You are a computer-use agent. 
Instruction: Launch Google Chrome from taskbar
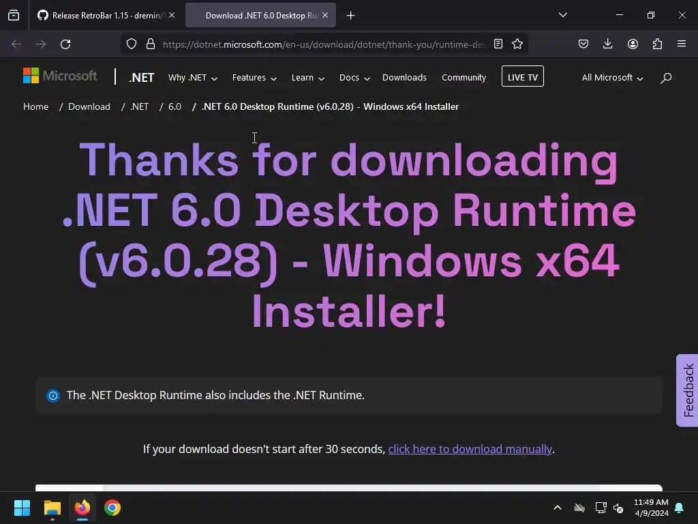coord(112,508)
